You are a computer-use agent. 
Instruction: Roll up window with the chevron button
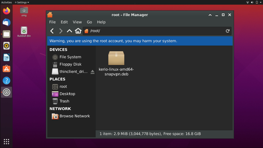(210, 15)
